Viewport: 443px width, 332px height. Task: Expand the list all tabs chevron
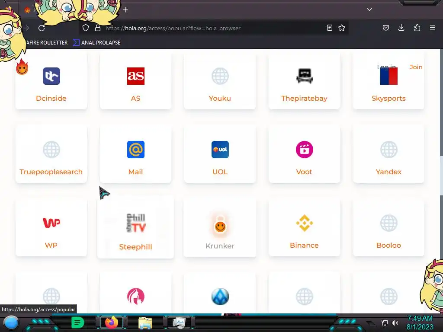click(369, 10)
